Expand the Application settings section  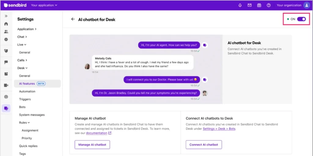[27, 29]
